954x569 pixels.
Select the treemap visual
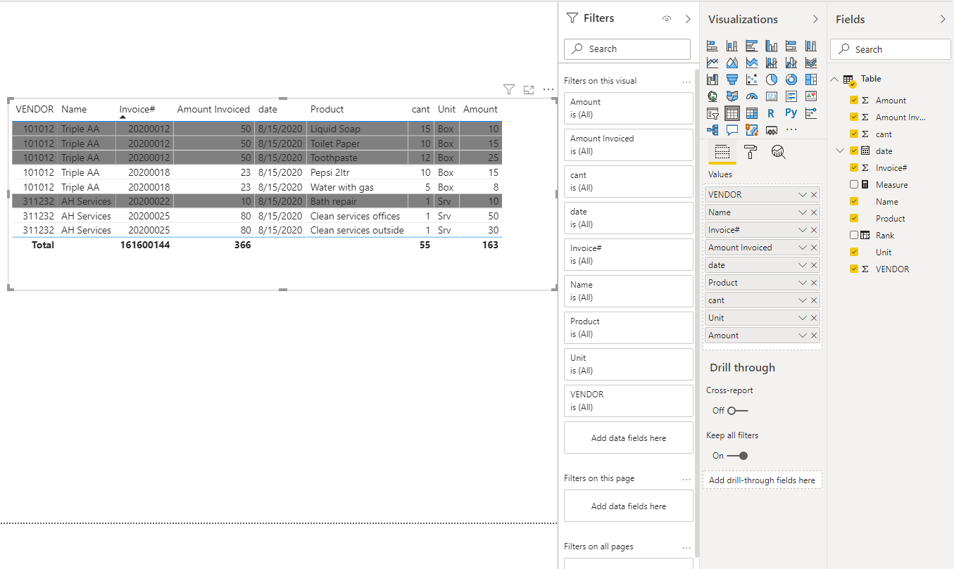(x=811, y=79)
